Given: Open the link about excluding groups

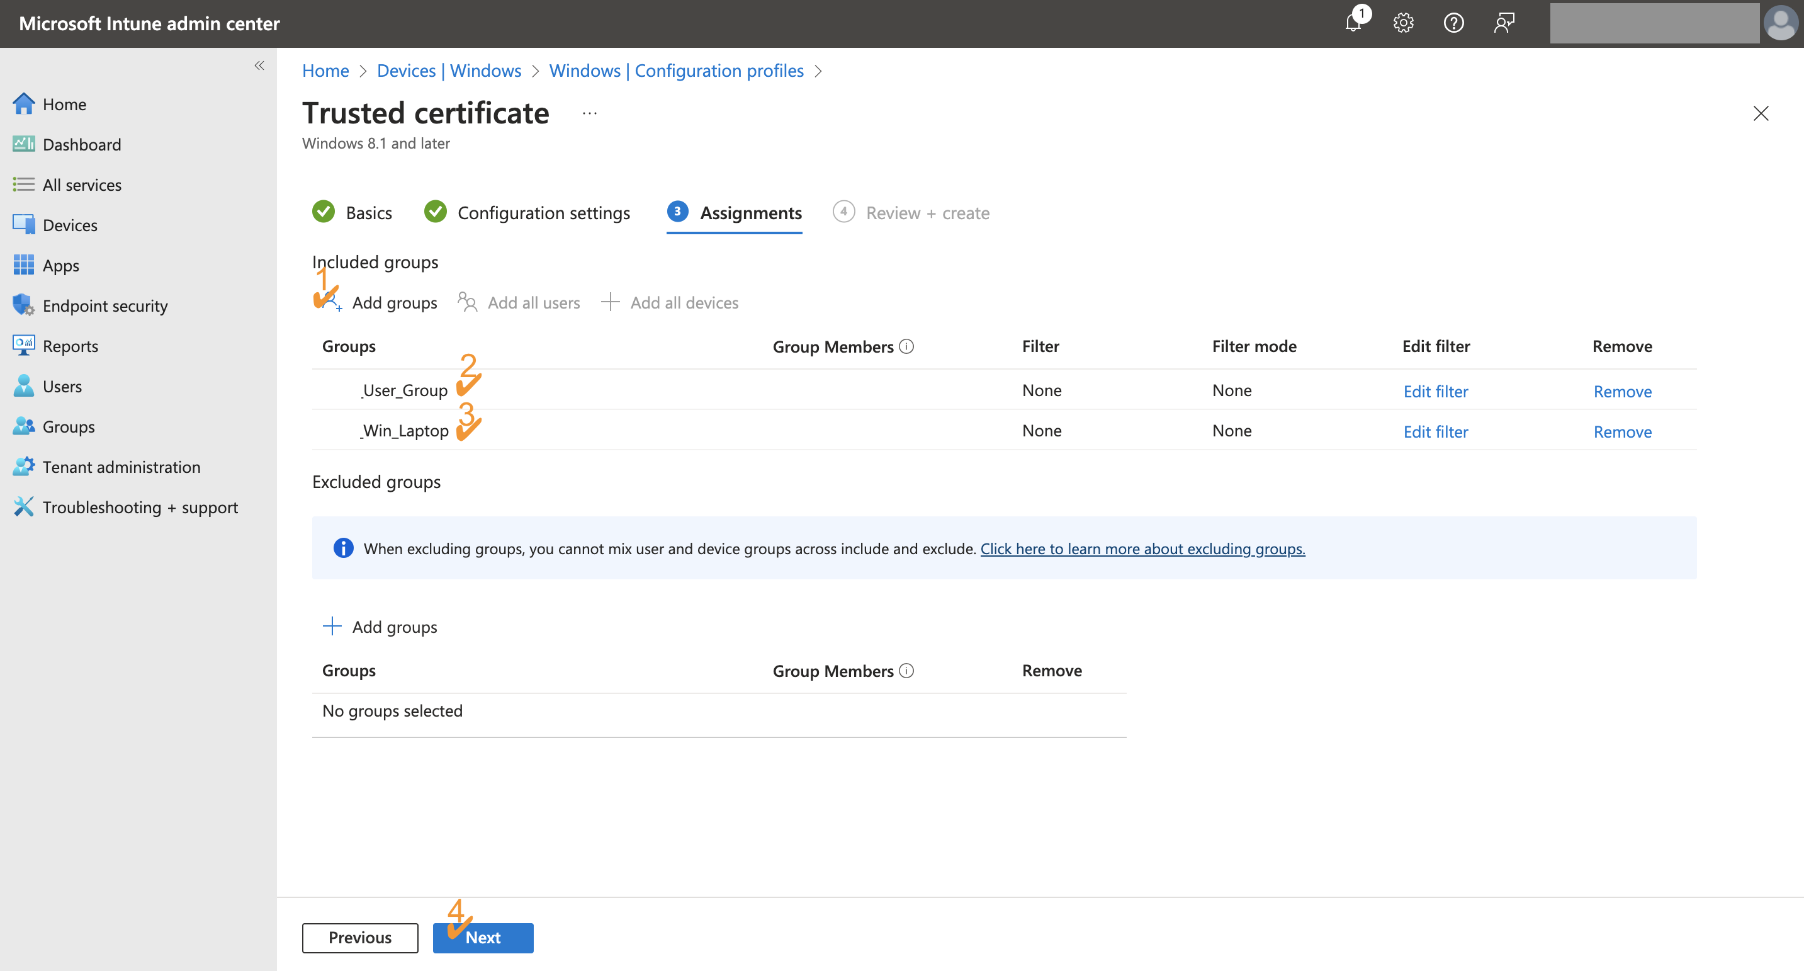Looking at the screenshot, I should pos(1142,548).
